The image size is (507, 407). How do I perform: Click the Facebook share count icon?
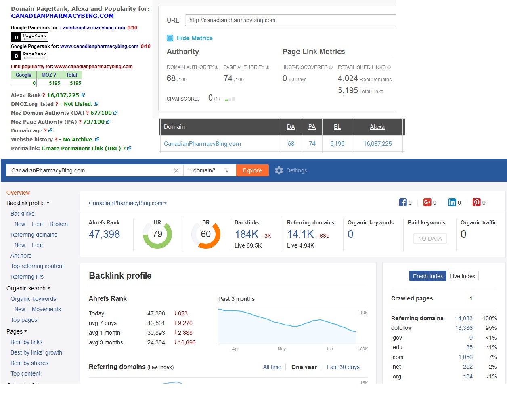402,203
